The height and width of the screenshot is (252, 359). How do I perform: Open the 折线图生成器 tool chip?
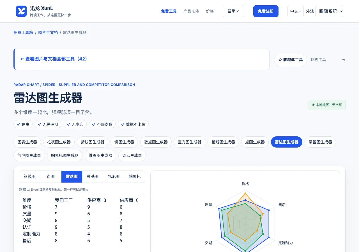coord(93,142)
